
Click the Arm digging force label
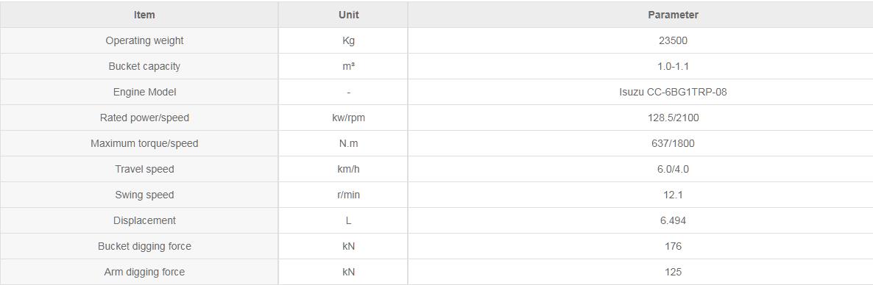coord(144,272)
